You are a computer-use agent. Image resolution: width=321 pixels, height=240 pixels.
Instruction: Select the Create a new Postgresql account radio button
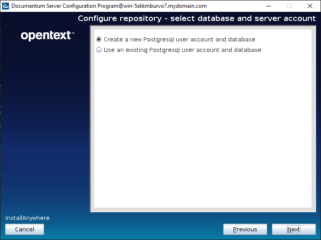click(99, 40)
